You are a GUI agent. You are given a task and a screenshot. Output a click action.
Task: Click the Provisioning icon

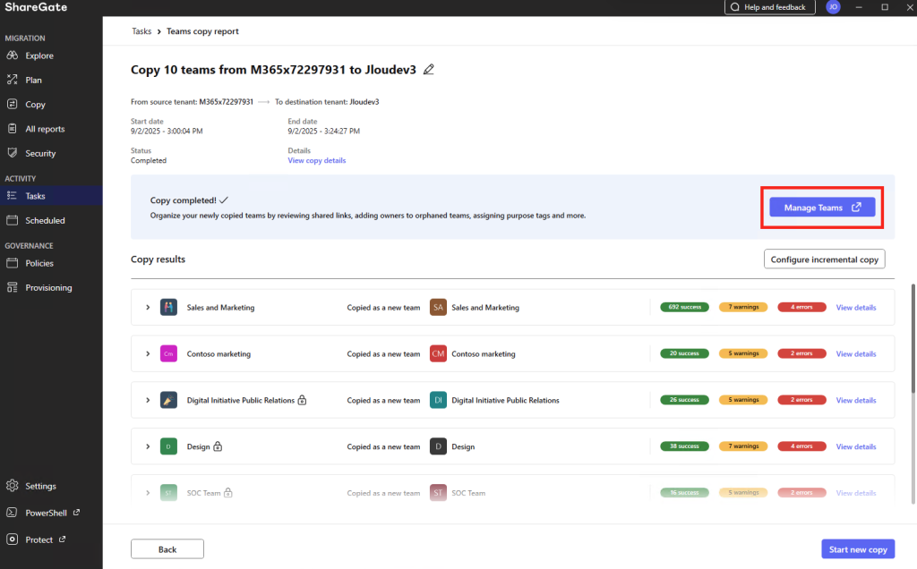13,287
